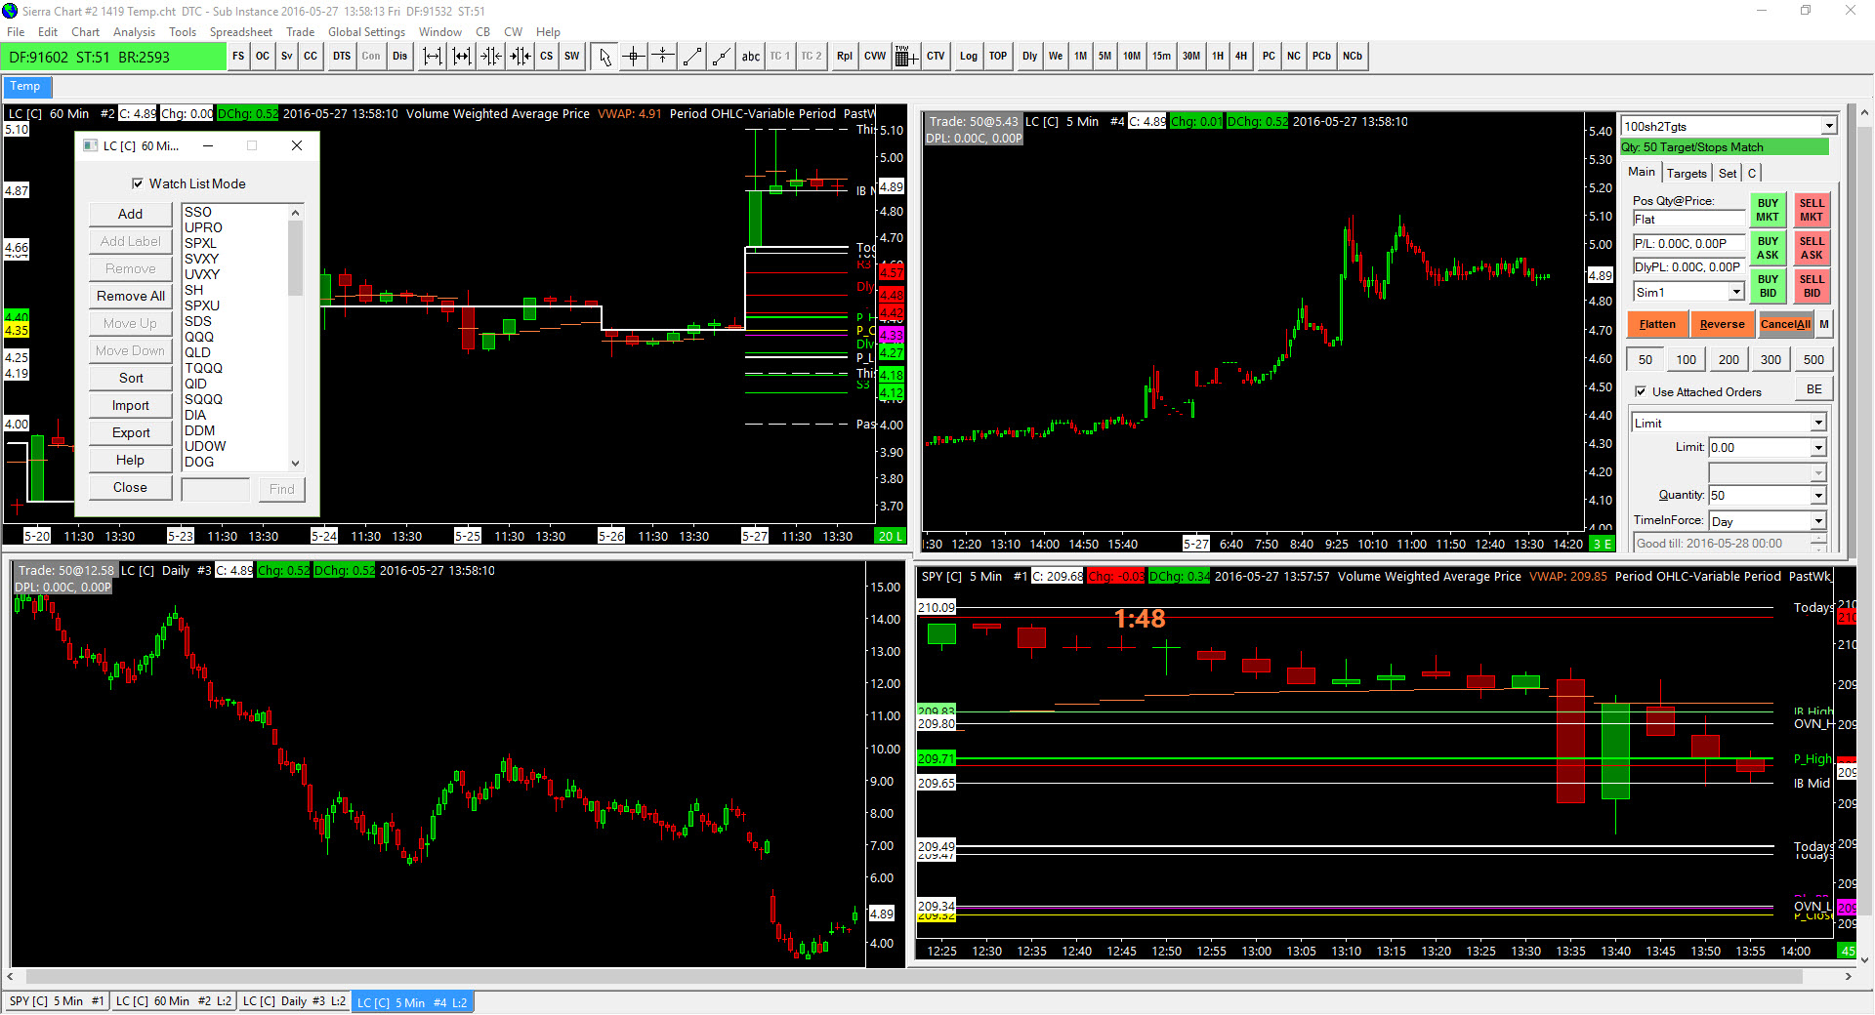Open the table grid toolbar icon

904,57
